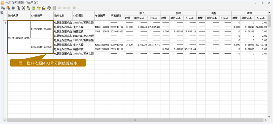Click the 调整 group header
Image resolution: width=273 pixels, height=124 pixels.
(214, 13)
